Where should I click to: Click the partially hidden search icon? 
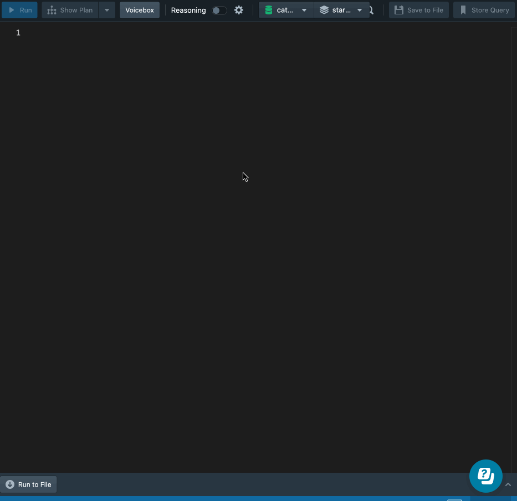372,10
